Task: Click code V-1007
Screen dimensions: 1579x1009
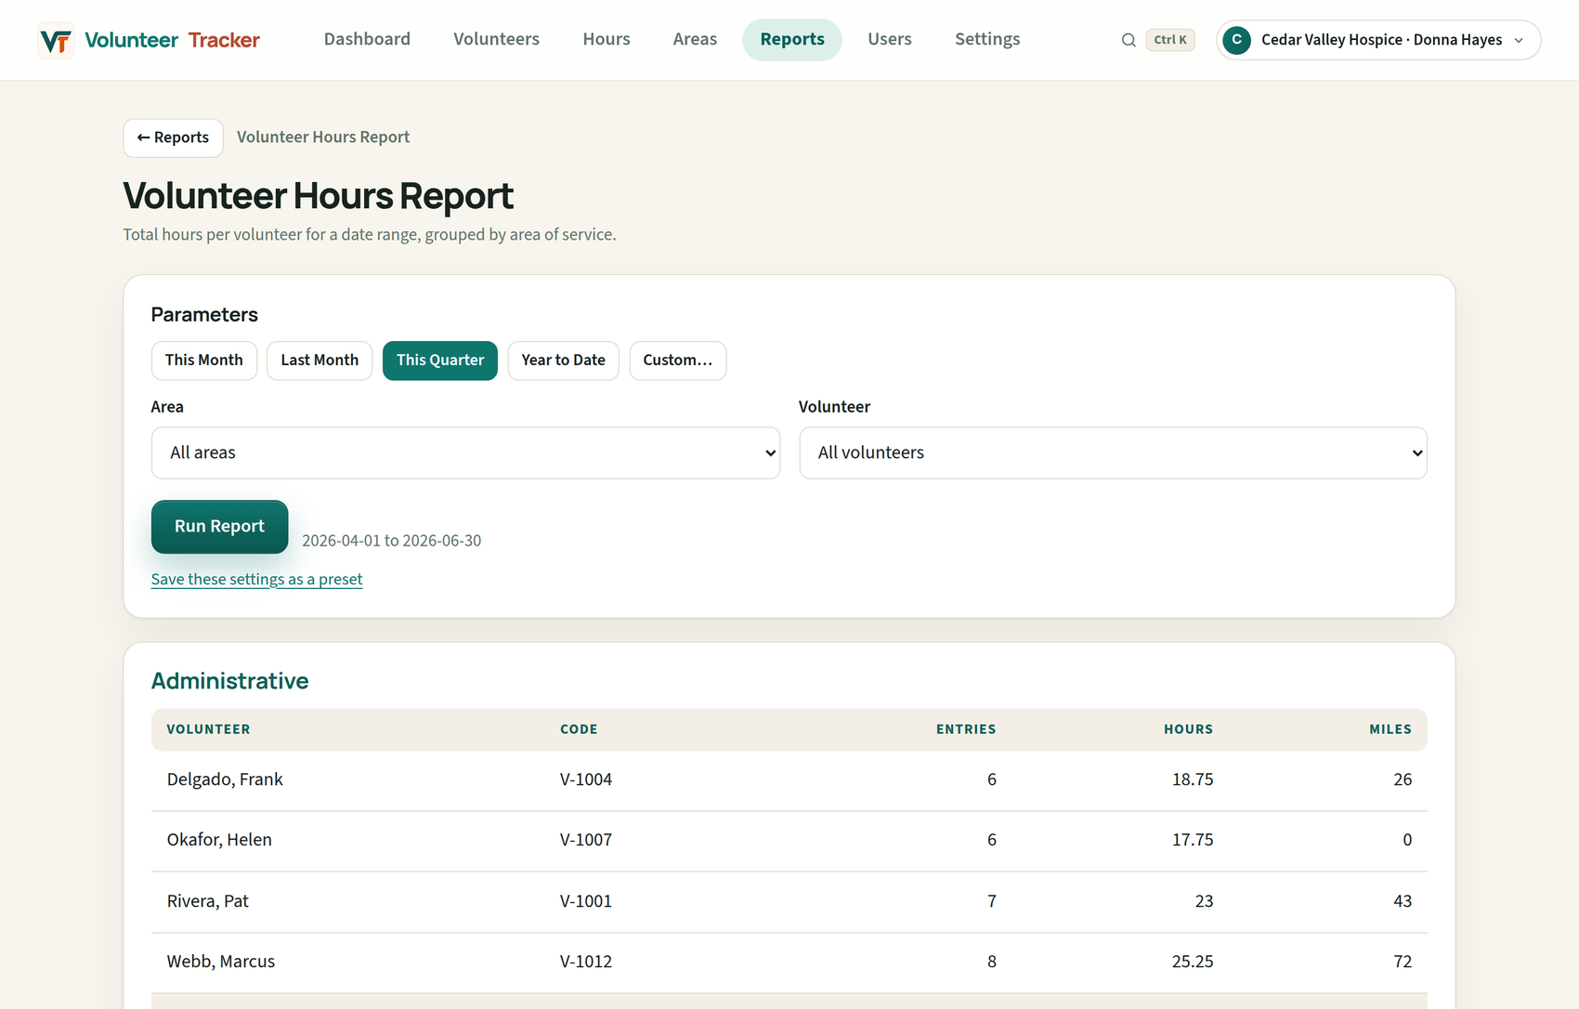Action: [x=586, y=840]
